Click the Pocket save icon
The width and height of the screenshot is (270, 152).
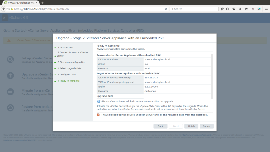(x=234, y=9)
